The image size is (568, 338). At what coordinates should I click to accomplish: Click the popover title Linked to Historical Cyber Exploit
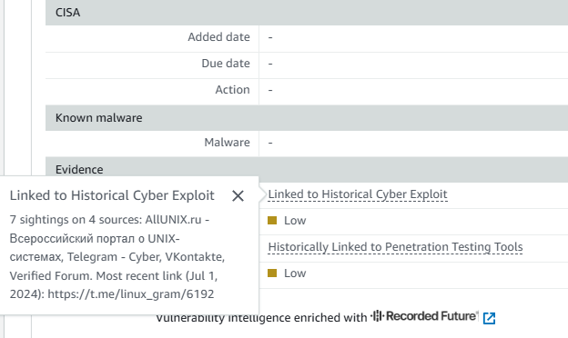pyautogui.click(x=112, y=195)
